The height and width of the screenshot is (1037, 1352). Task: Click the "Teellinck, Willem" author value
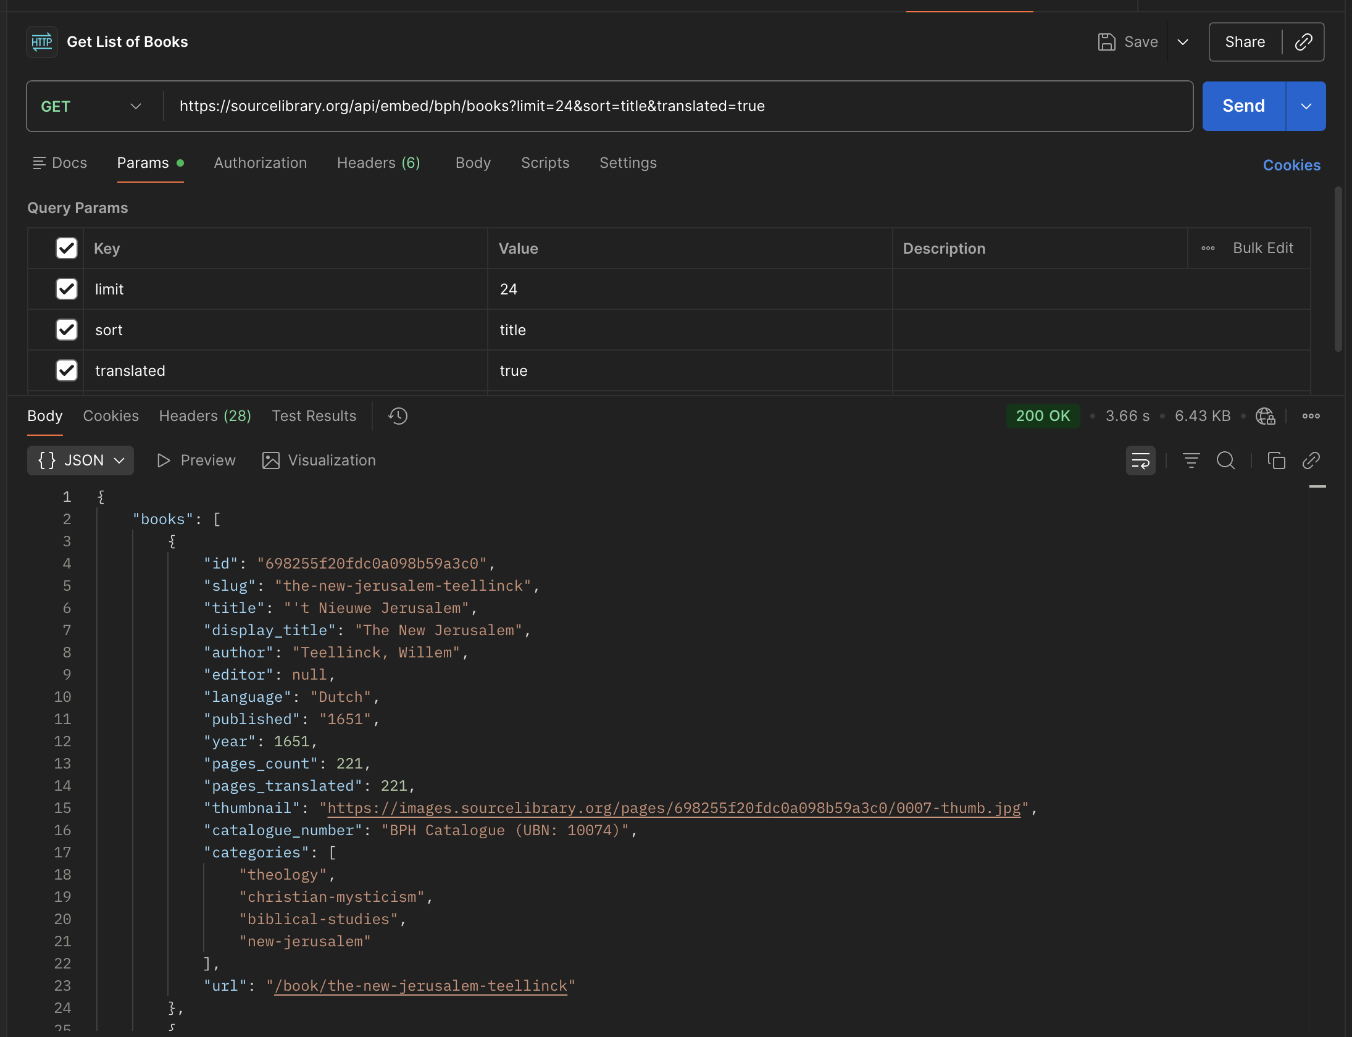(x=377, y=652)
